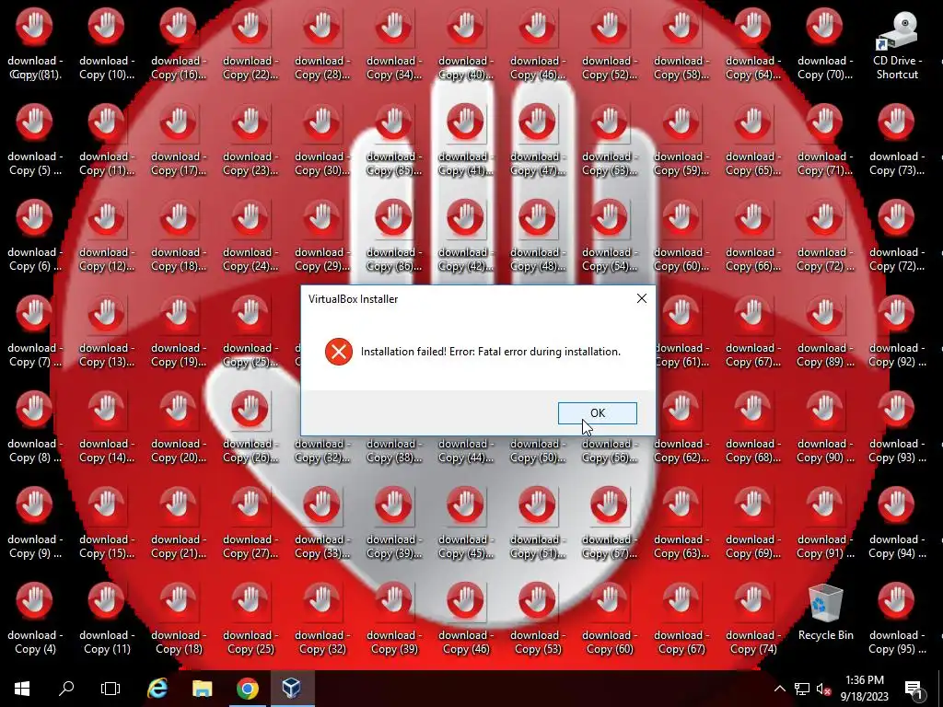Select the download - Copy (14) icon
The height and width of the screenshot is (707, 943).
pos(107,429)
